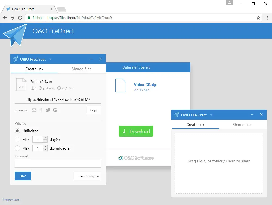Select the Max. day(s) radio button
Image resolution: width=272 pixels, height=205 pixels.
(17, 139)
